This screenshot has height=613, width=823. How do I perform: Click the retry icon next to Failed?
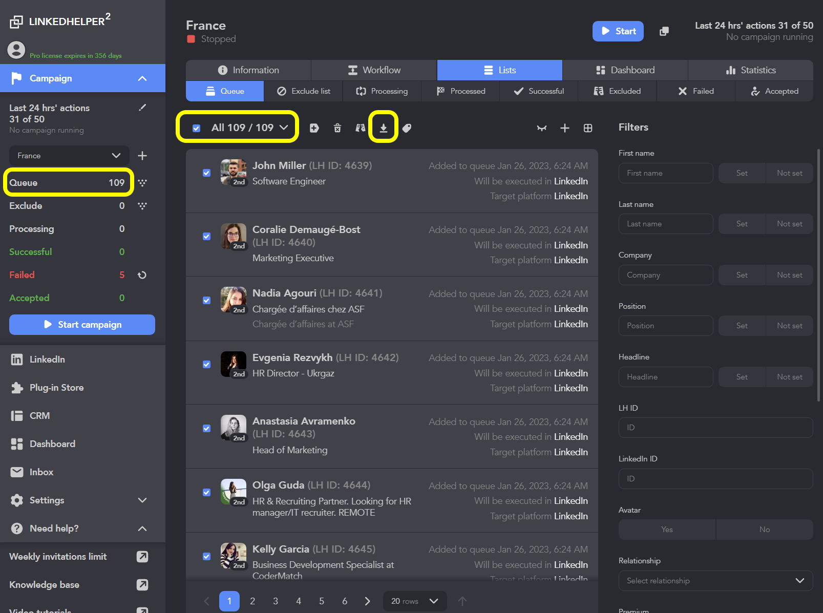coord(142,275)
